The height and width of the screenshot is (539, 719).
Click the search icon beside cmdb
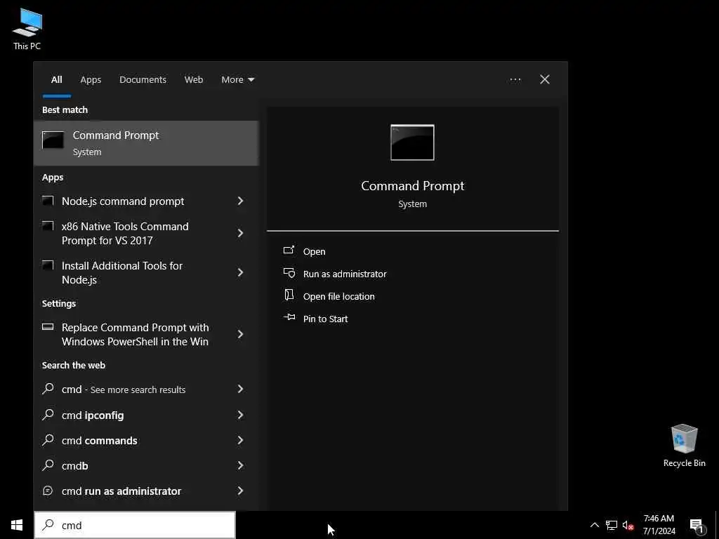48,465
